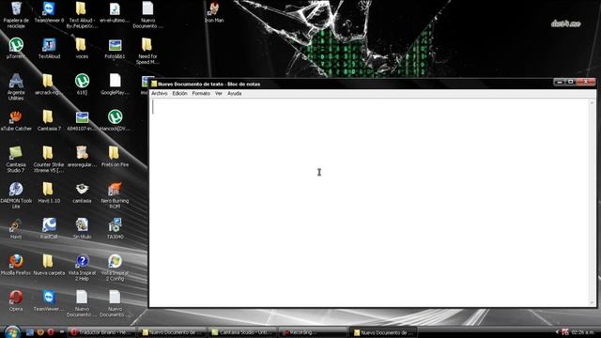Minimize the Bloc de notas window
Image resolution: width=601 pixels, height=338 pixels.
tap(560, 82)
